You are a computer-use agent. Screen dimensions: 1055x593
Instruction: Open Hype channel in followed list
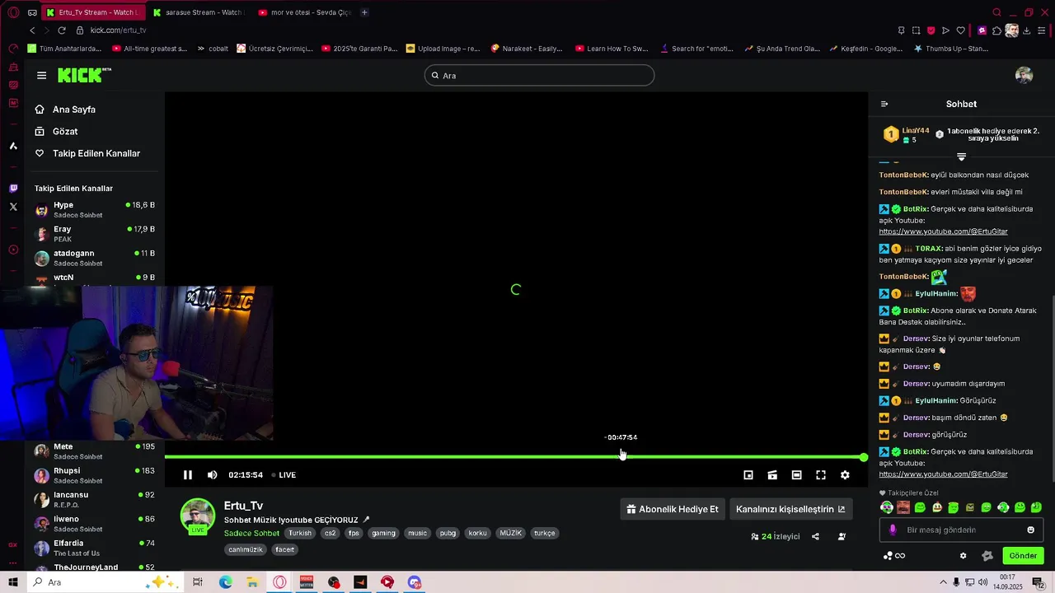pos(94,210)
